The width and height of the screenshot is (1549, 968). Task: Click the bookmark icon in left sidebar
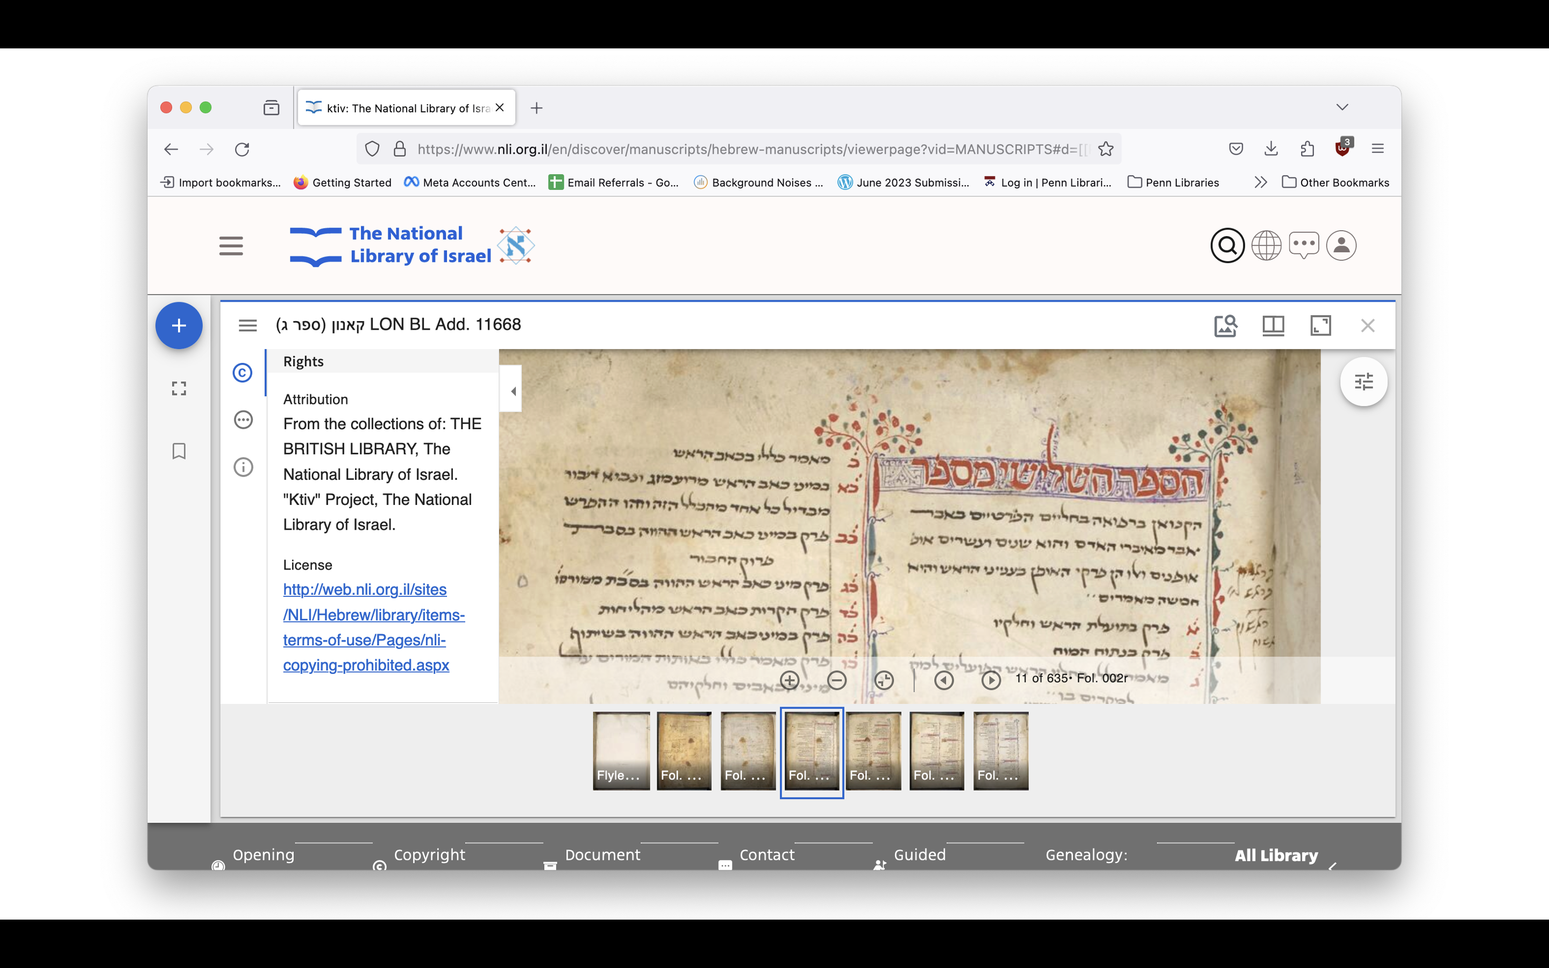(x=179, y=451)
